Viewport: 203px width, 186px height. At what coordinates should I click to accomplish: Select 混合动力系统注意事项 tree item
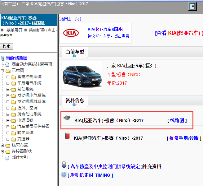[x=32, y=64]
